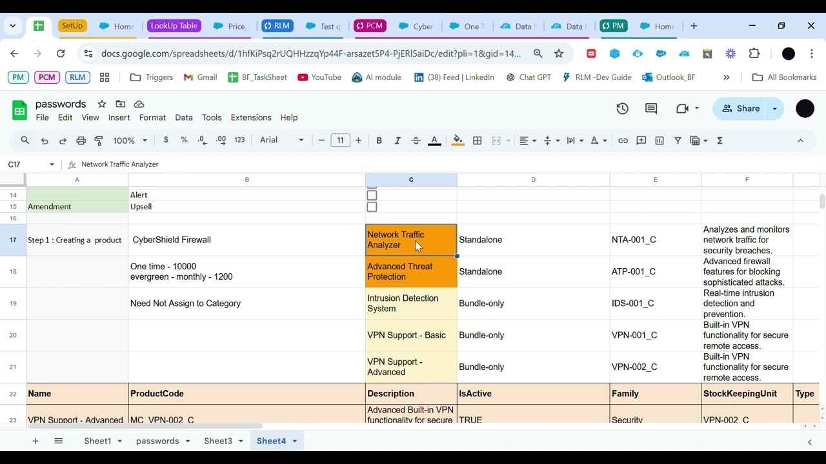This screenshot has width=826, height=464.
Task: Open the text color picker
Action: 434,140
